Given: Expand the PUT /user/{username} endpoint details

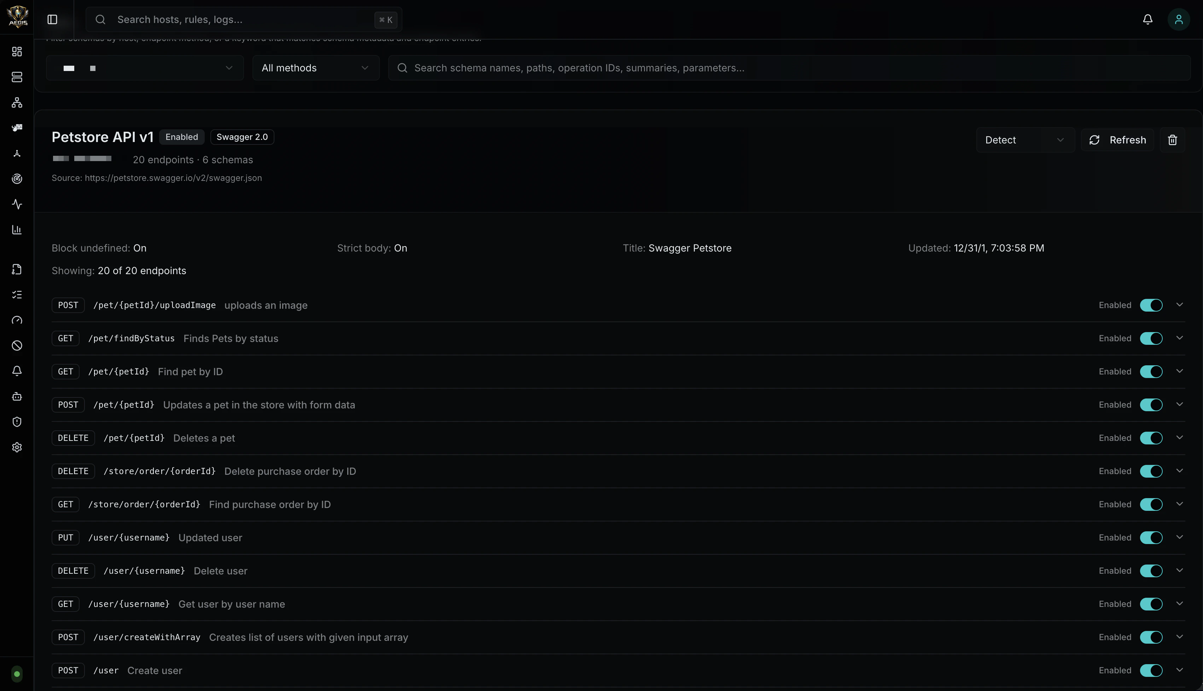Looking at the screenshot, I should click(x=1179, y=537).
